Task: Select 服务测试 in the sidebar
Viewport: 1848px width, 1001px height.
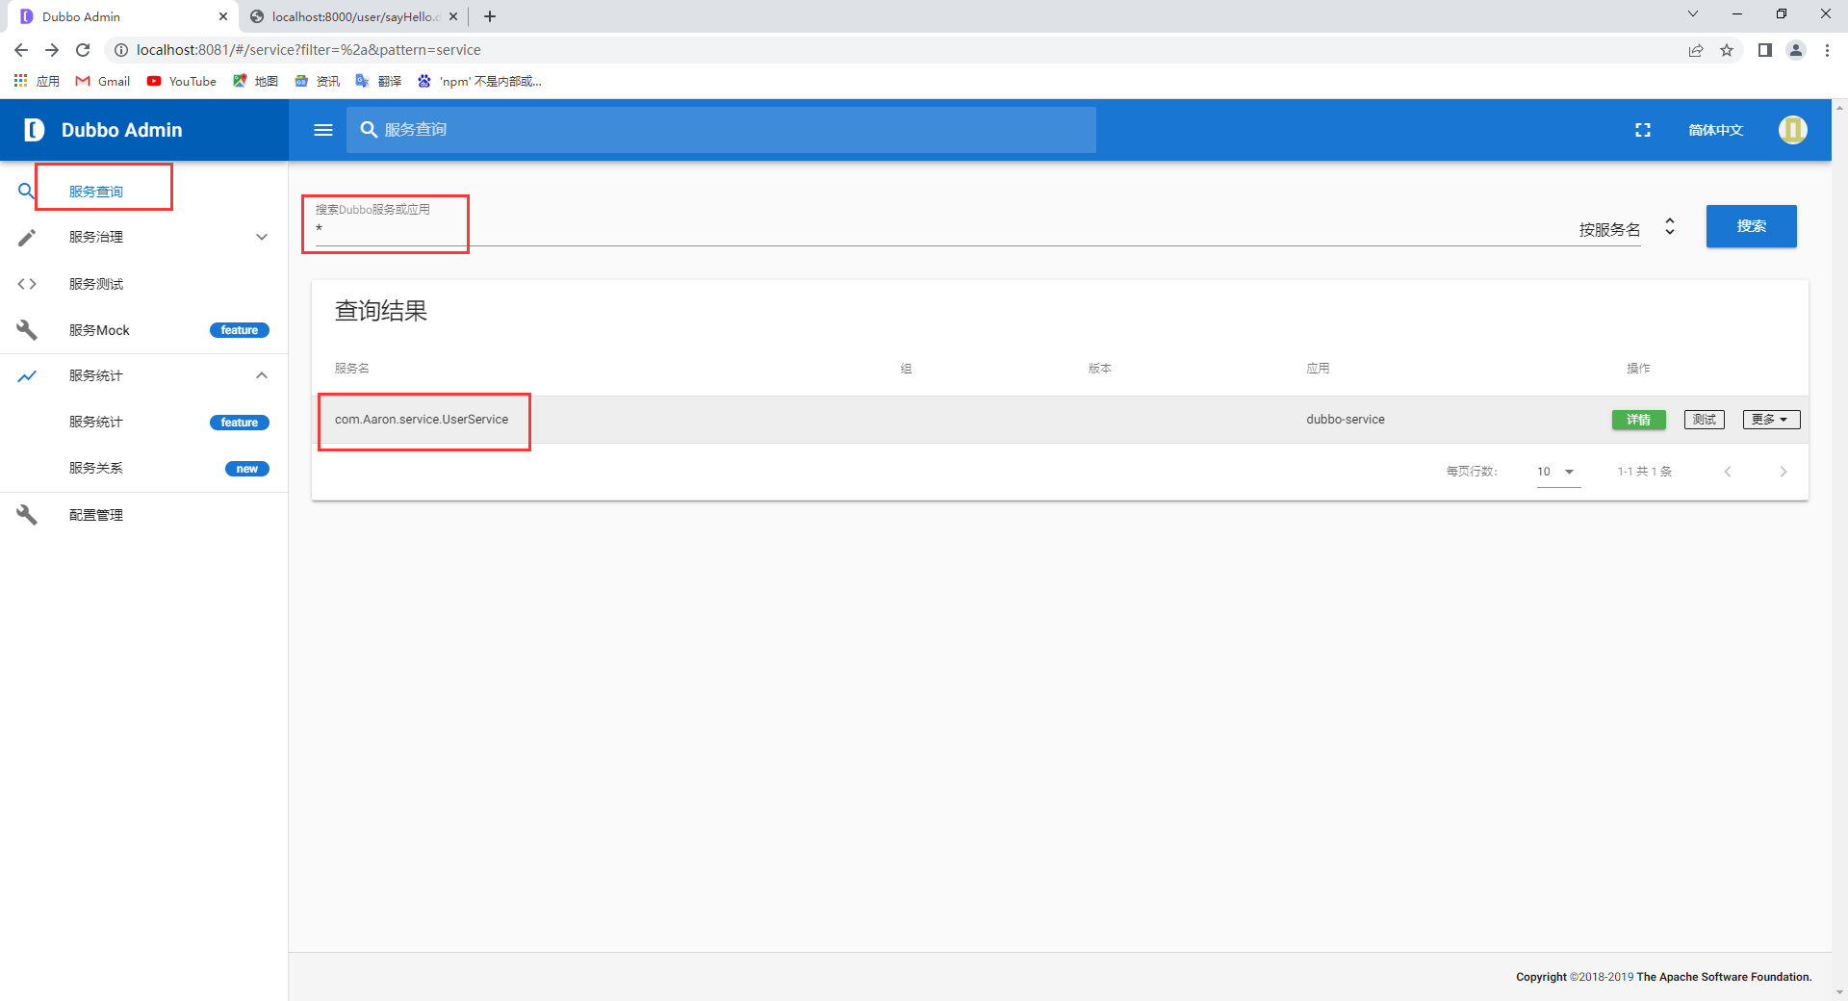Action: click(x=96, y=284)
